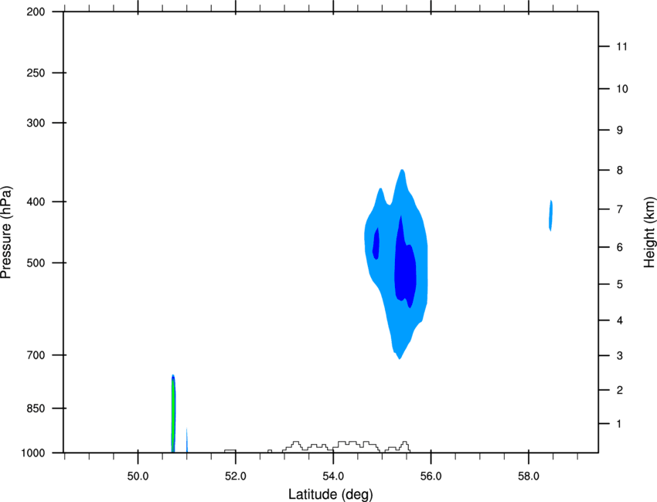Click the 56.0 latitude label
The height and width of the screenshot is (502, 657).
click(x=431, y=477)
